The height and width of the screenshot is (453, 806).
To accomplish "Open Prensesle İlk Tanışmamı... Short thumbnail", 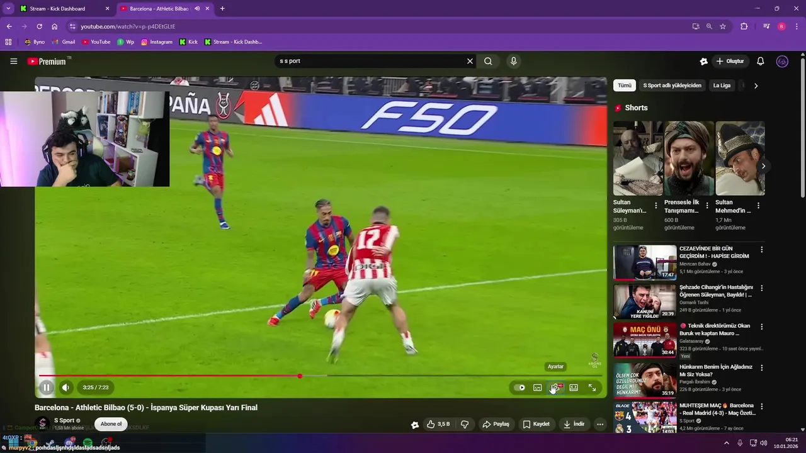I will tap(689, 159).
